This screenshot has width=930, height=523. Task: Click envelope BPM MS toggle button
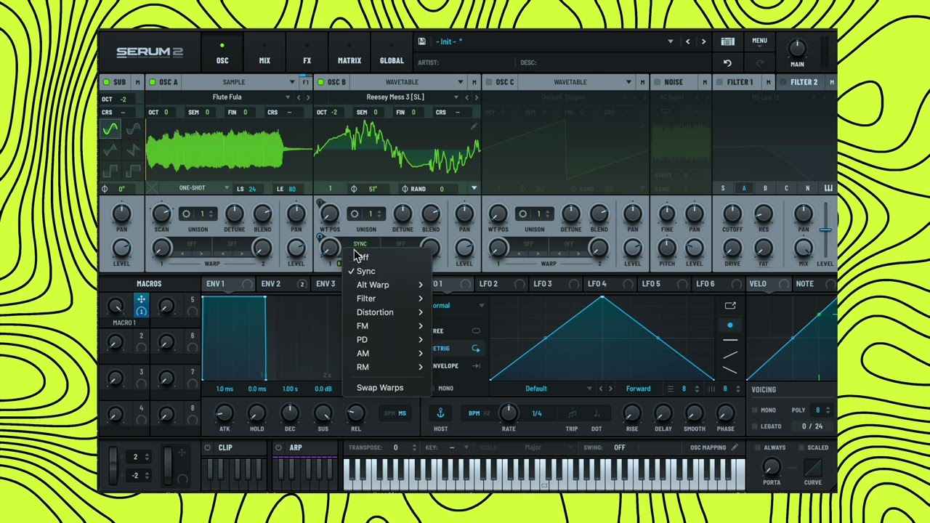point(396,413)
